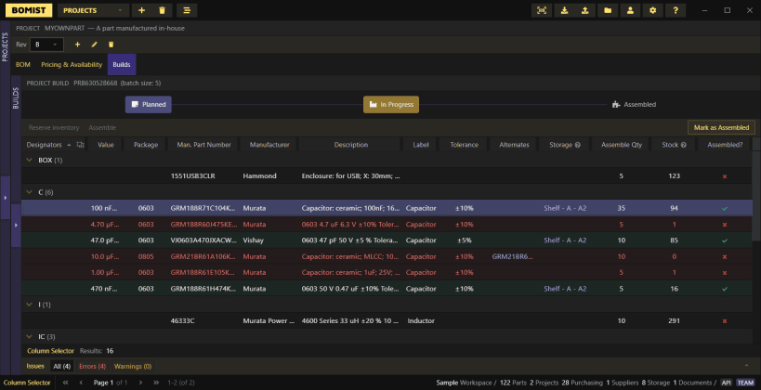The image size is (761, 390).
Task: Toggle assembled mark for 1.00 µF capacitor
Action: tap(725, 273)
